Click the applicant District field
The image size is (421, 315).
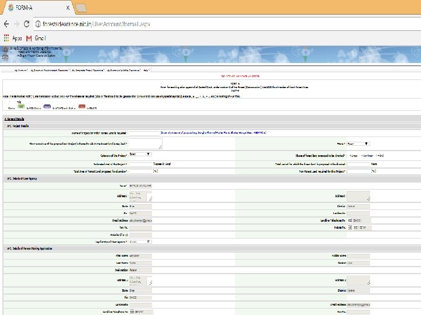click(x=358, y=290)
